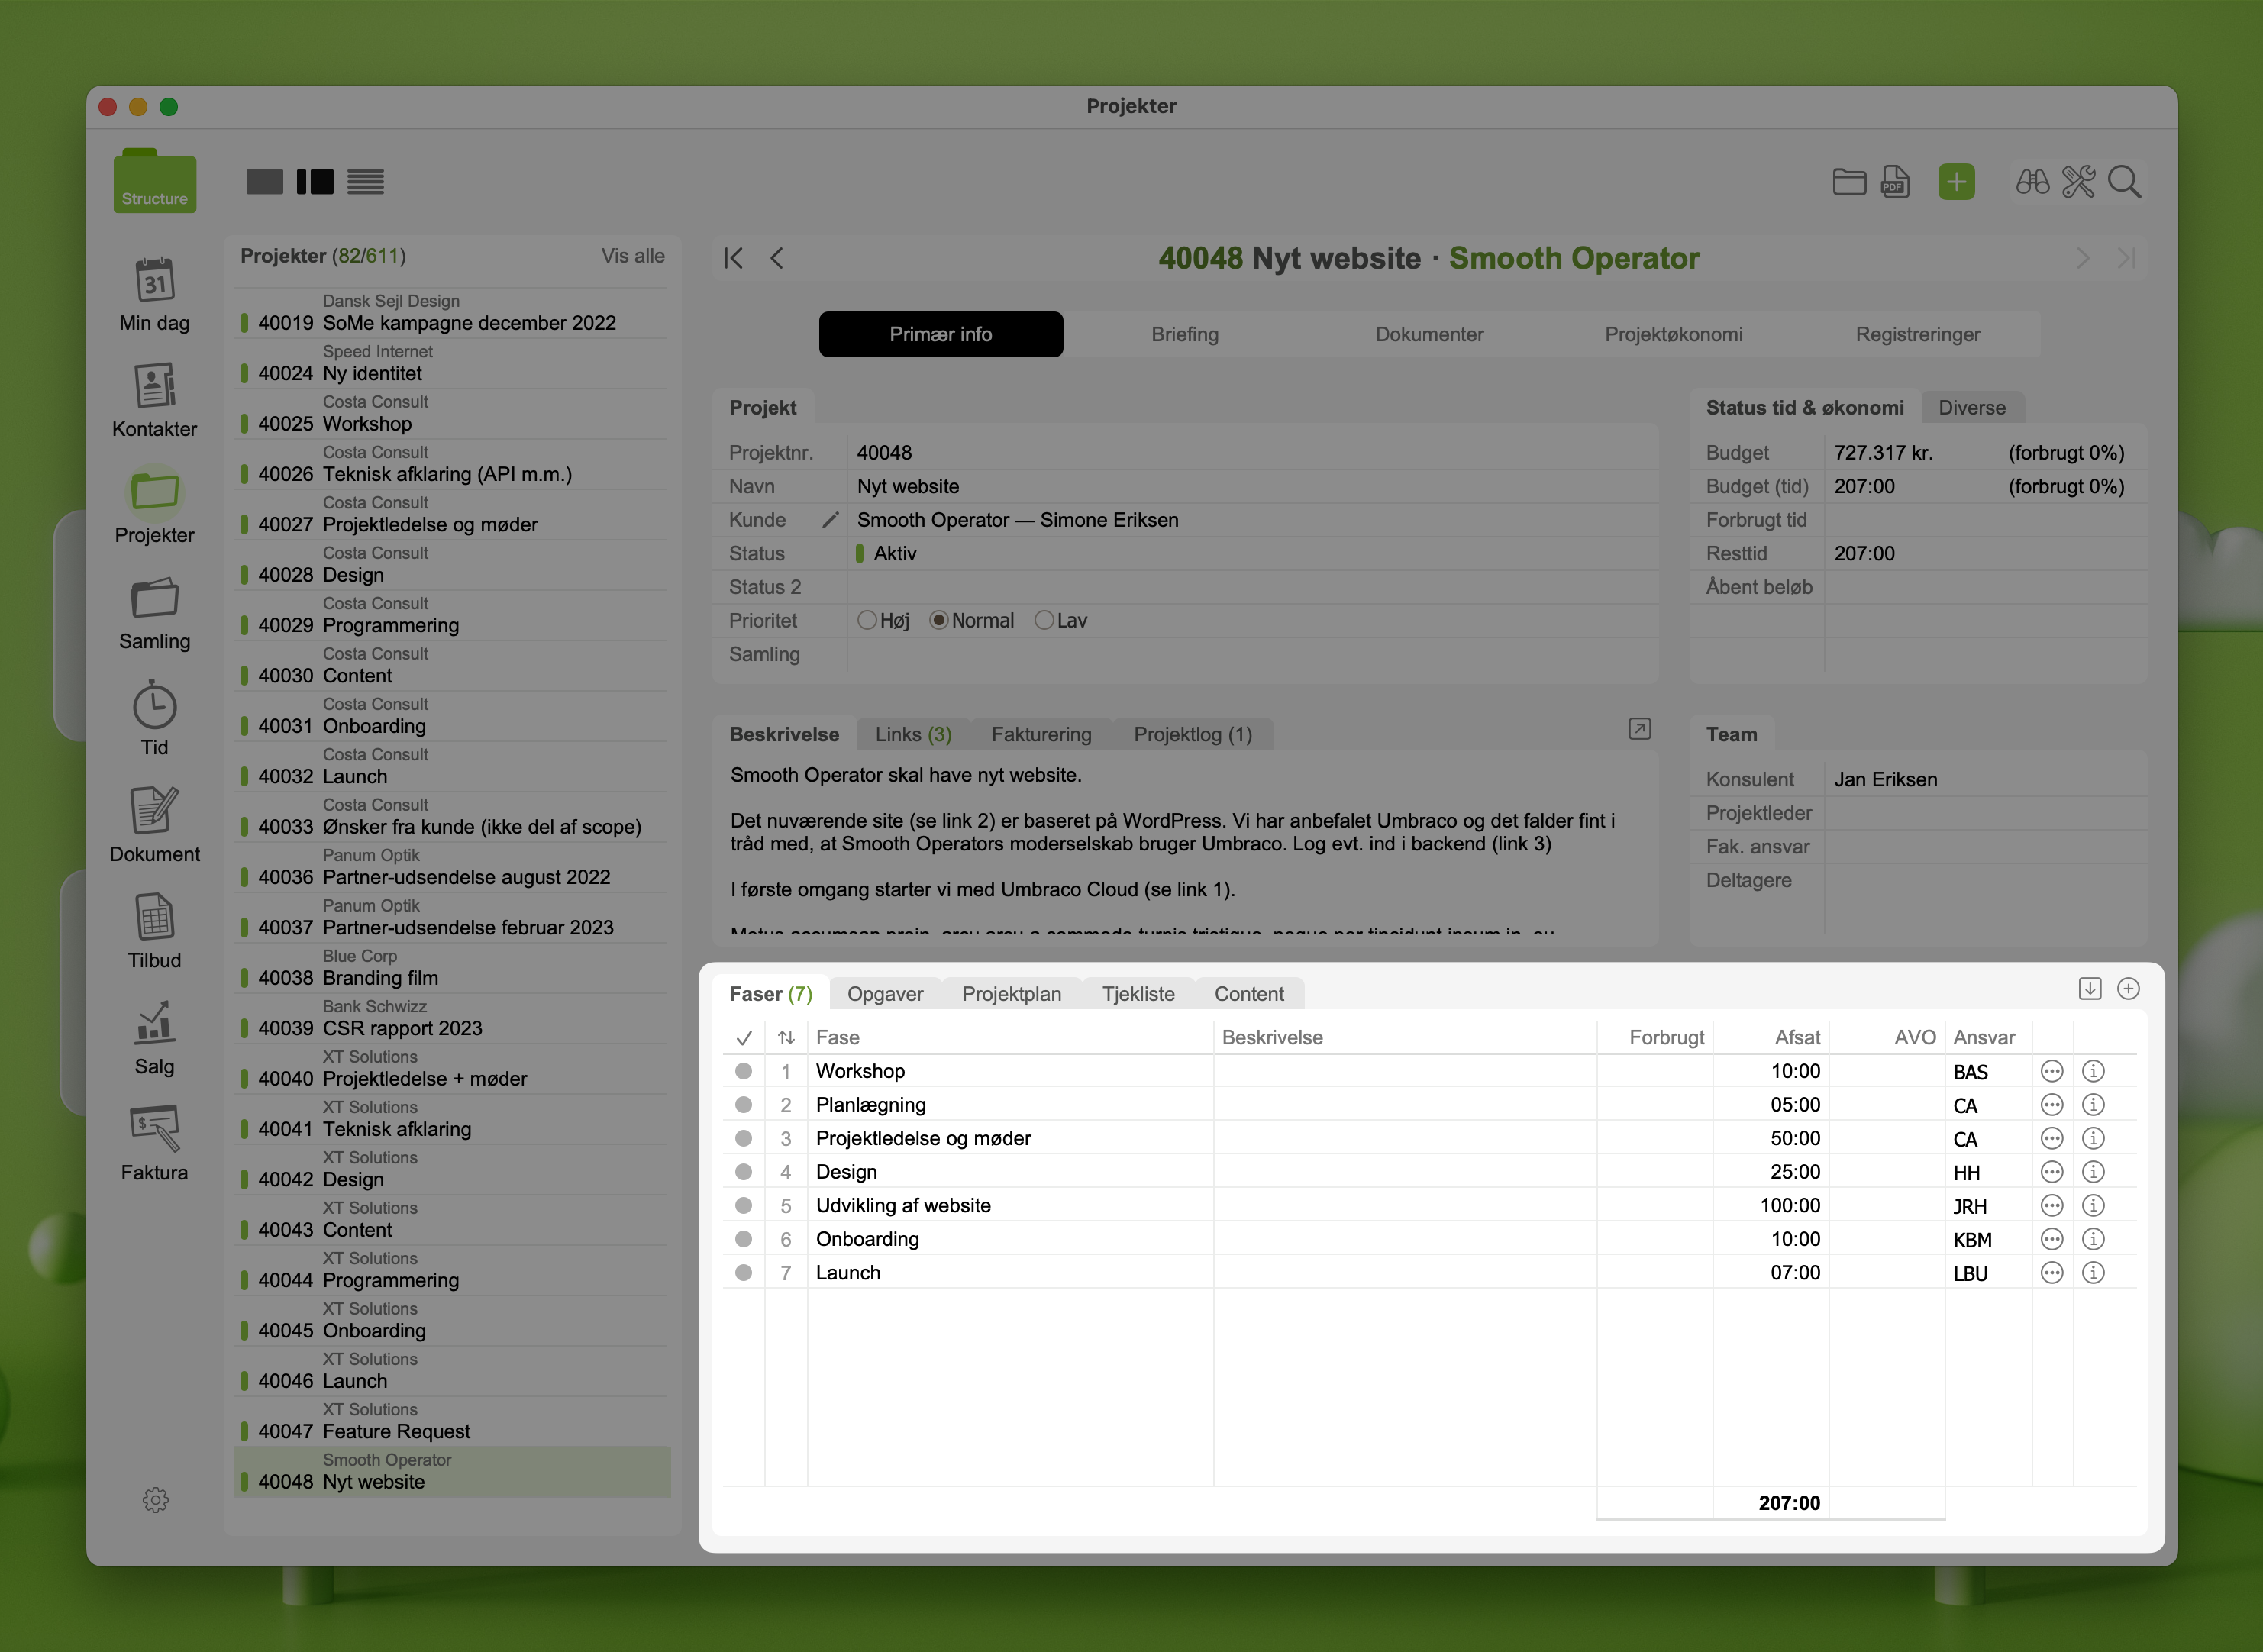Select project 40038 Branding film in list
The image size is (2263, 1652).
click(380, 978)
